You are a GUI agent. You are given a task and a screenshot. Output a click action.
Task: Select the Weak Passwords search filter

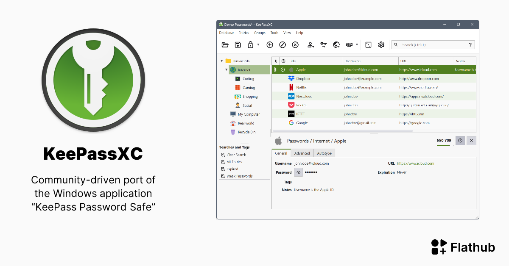[239, 176]
